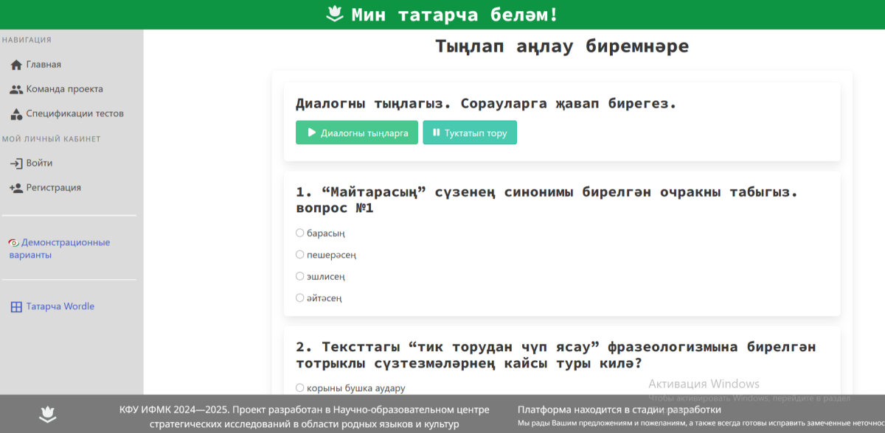The width and height of the screenshot is (885, 433).
Task: Choose the radio option "эшлисең"
Action: pos(300,276)
